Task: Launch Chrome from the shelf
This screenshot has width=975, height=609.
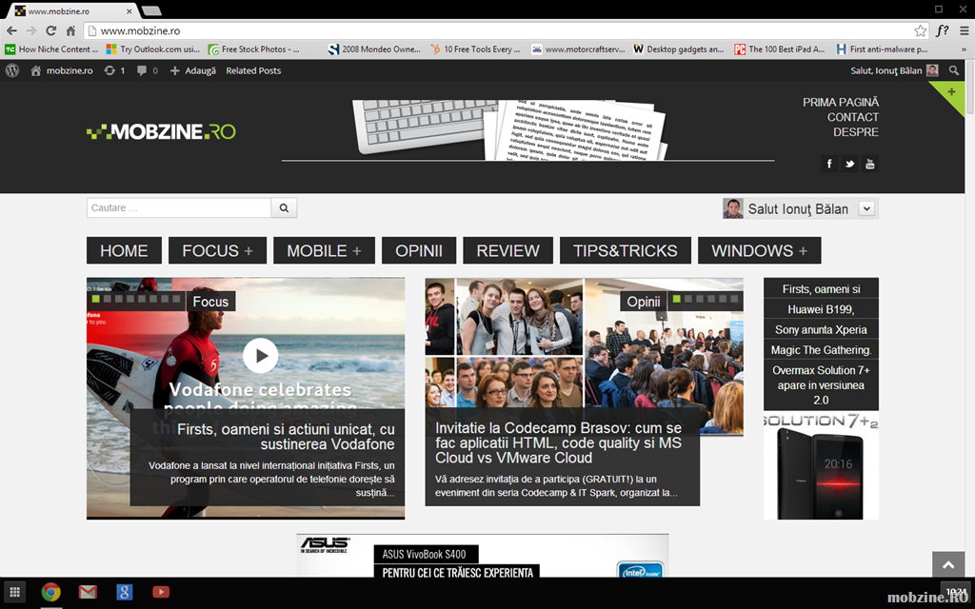Action: [x=51, y=592]
